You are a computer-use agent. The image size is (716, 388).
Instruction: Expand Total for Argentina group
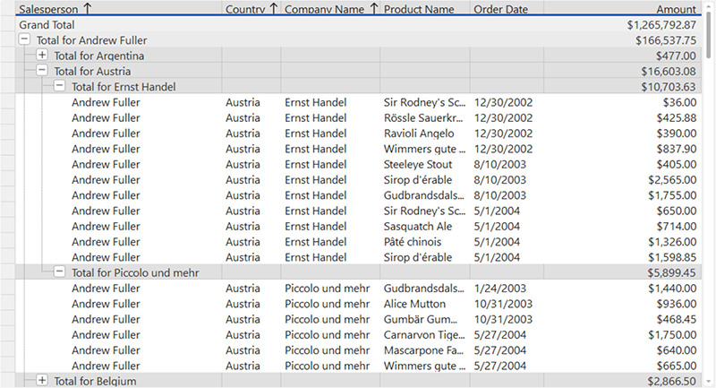(42, 56)
